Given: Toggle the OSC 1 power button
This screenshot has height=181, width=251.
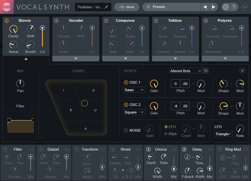Looking at the screenshot, I should (x=126, y=82).
